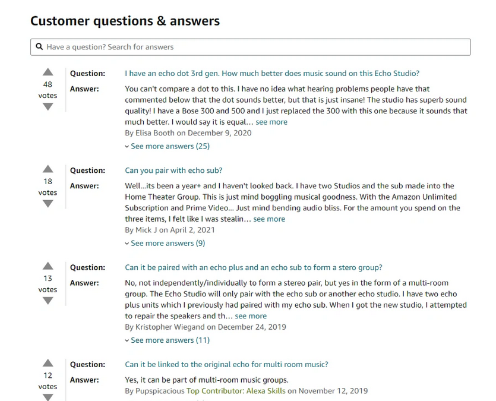Expand See more answers (11)
The height and width of the screenshot is (401, 496).
168,340
